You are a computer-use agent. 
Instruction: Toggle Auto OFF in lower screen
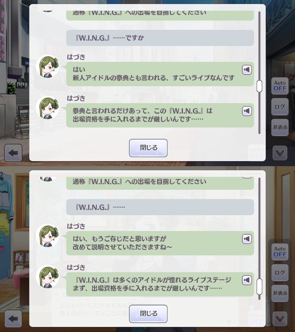[280, 252]
